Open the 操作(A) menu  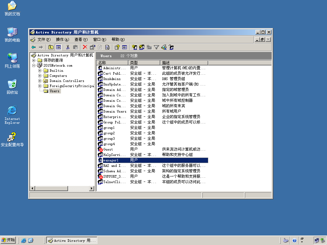pos(62,40)
